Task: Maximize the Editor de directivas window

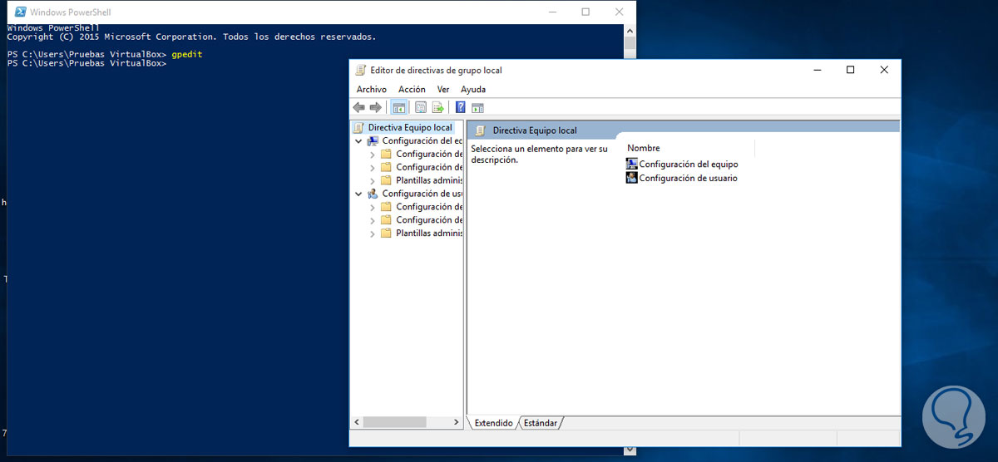Action: point(850,71)
